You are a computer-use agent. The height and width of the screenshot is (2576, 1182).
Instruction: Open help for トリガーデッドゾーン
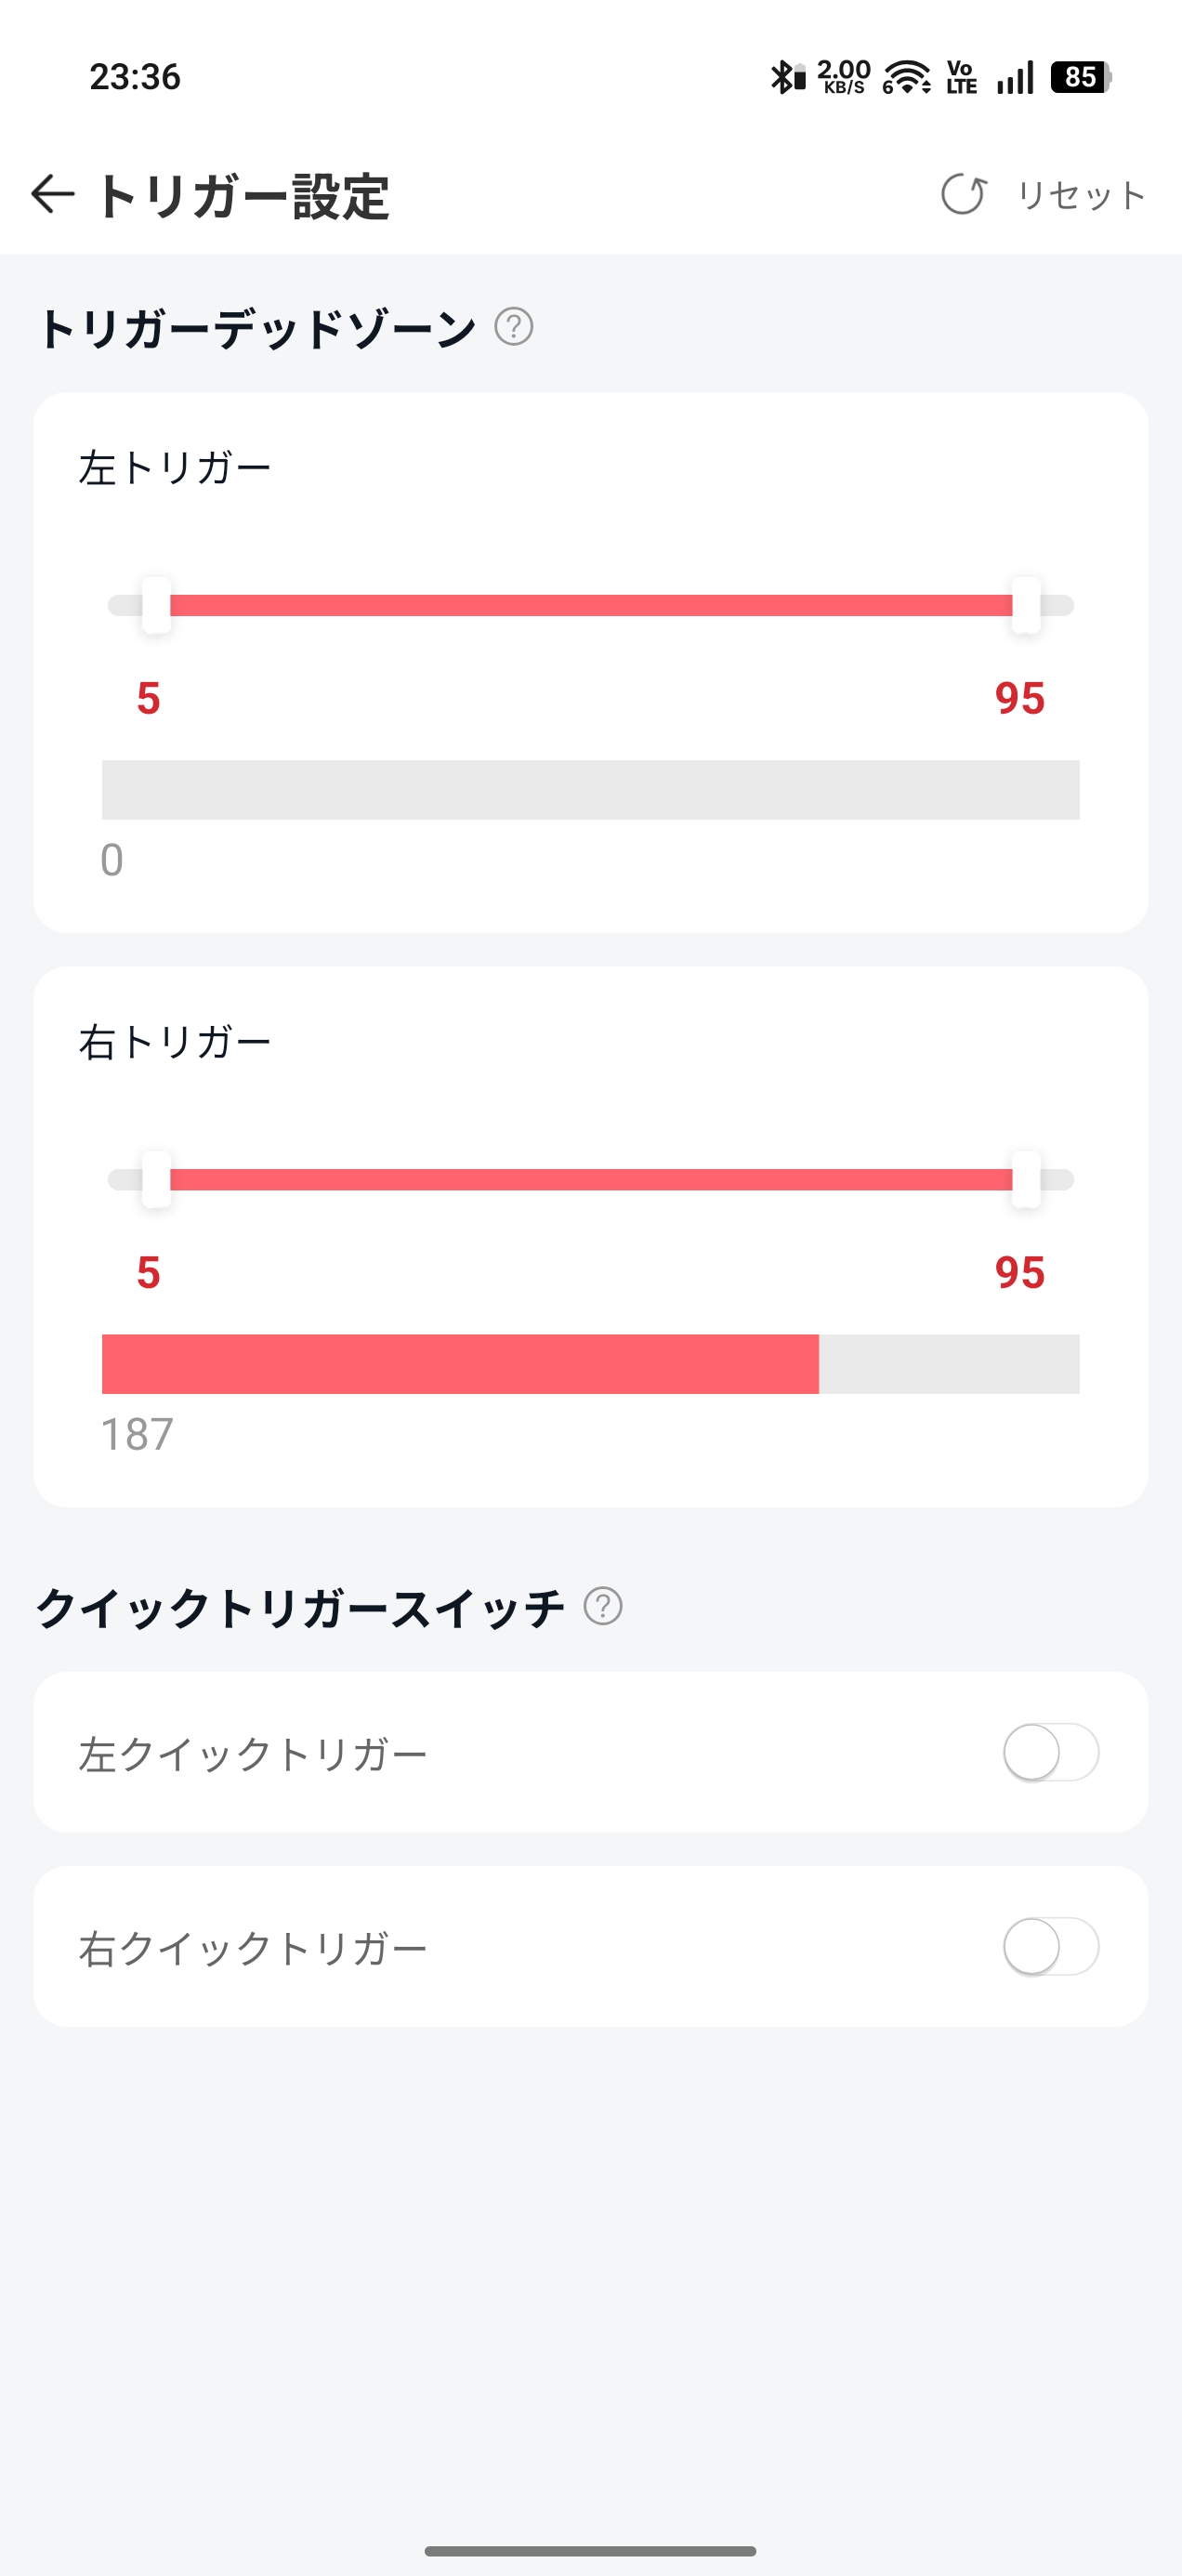pyautogui.click(x=514, y=327)
